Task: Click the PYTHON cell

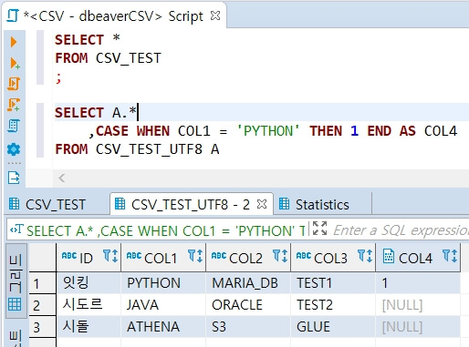Action: click(x=163, y=283)
